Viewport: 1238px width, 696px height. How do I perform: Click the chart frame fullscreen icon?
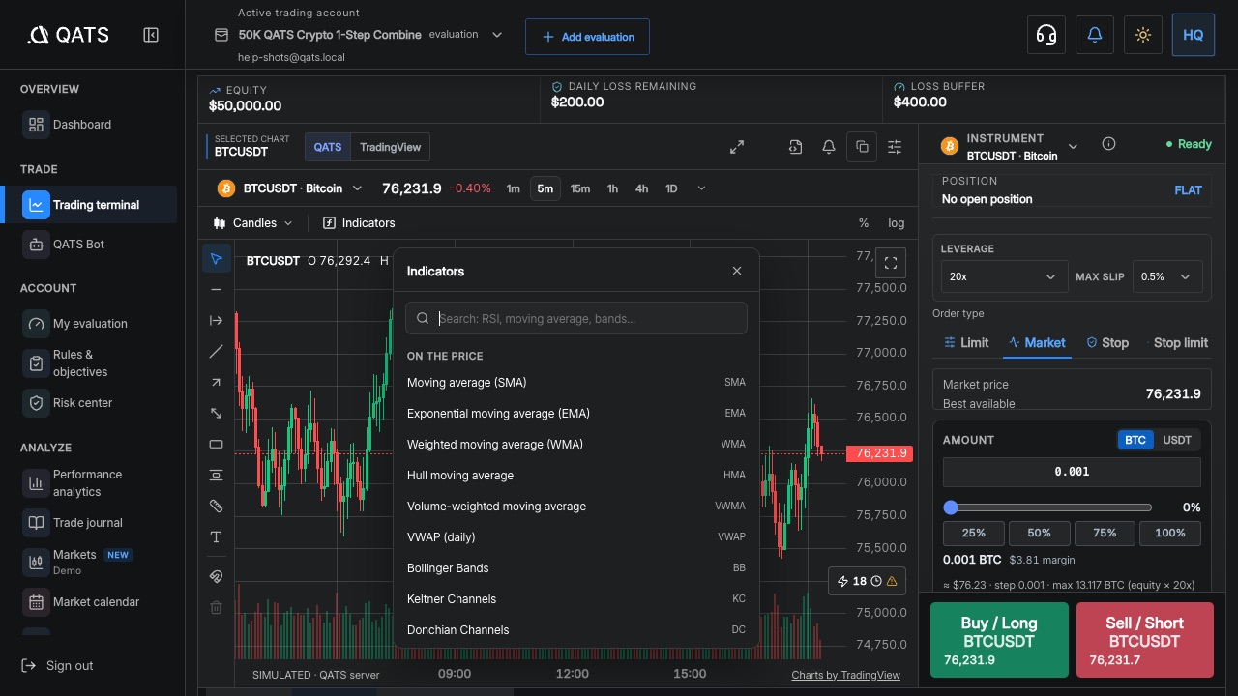click(x=891, y=262)
